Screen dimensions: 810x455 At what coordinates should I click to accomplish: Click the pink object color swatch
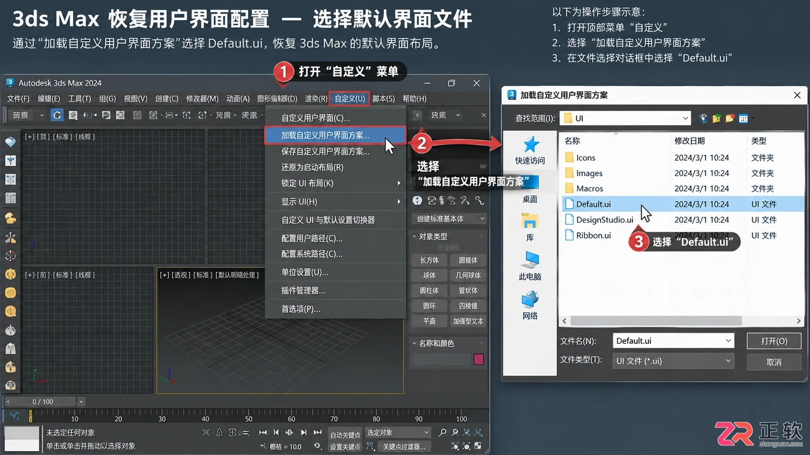click(479, 359)
